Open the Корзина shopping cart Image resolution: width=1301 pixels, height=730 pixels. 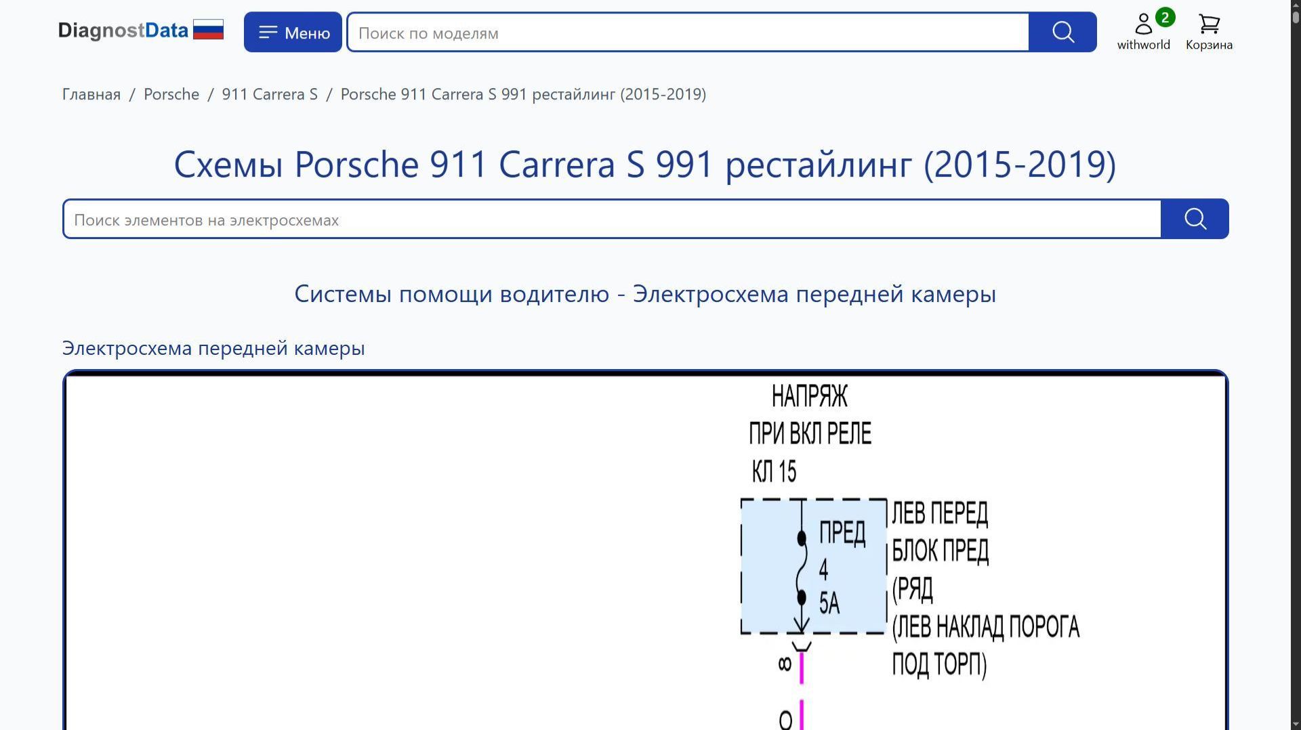1209,32
